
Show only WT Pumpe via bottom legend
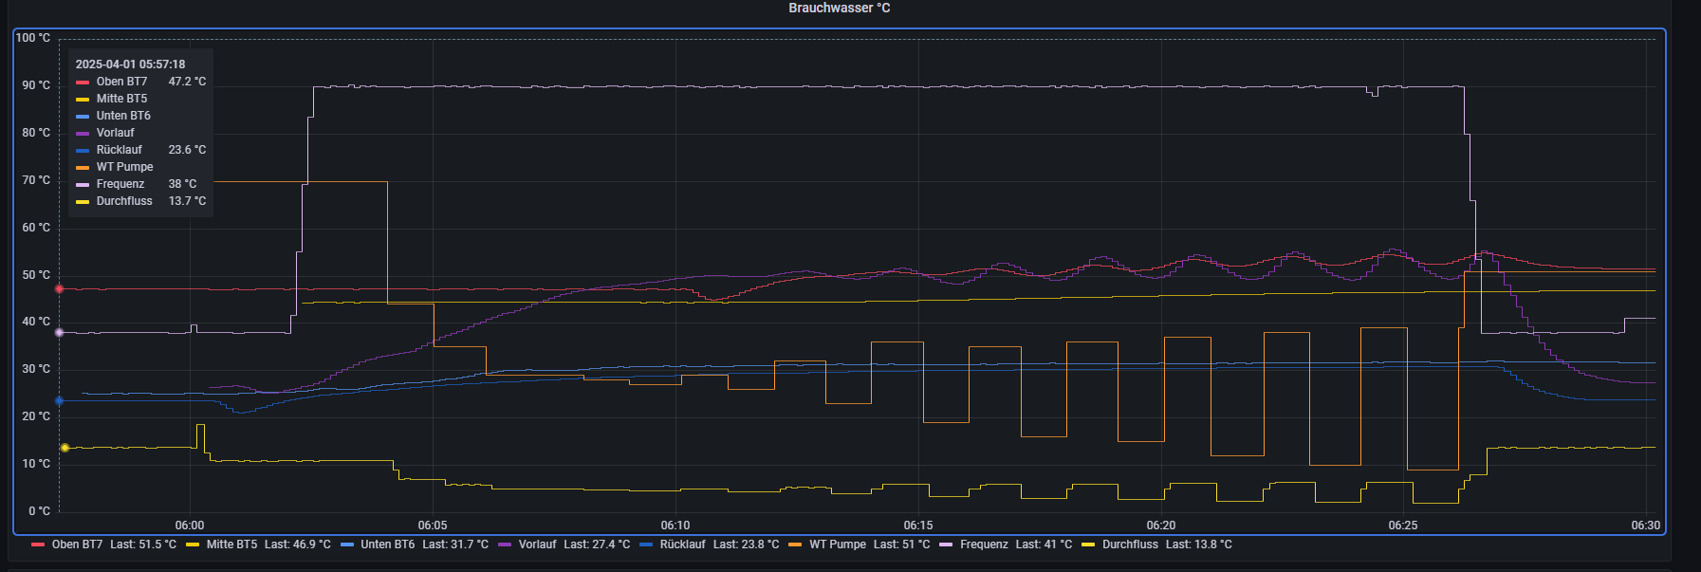point(837,544)
